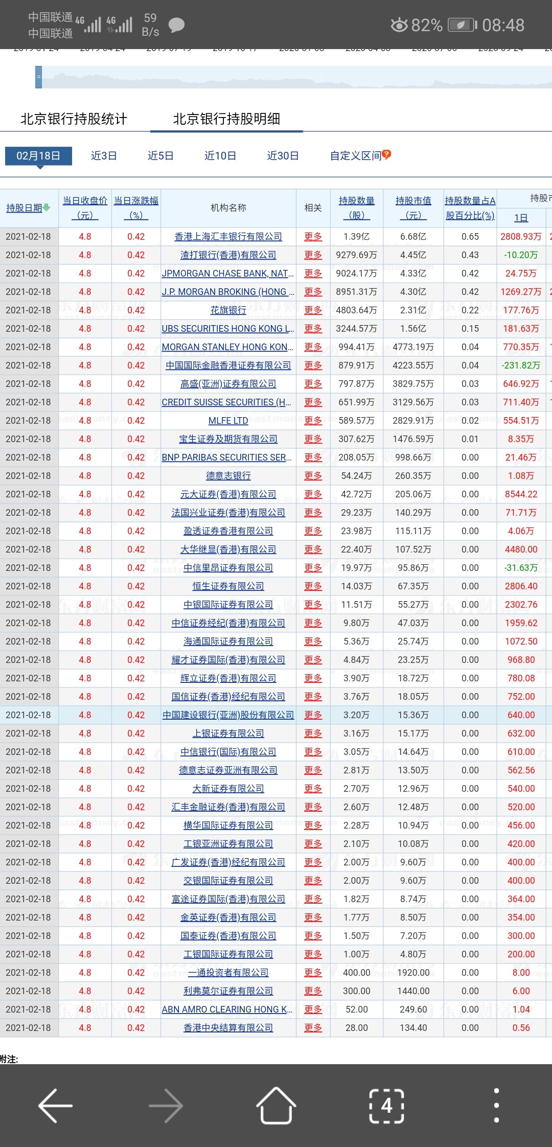Tap the browser back arrow
The height and width of the screenshot is (1147, 552).
pyautogui.click(x=55, y=1106)
